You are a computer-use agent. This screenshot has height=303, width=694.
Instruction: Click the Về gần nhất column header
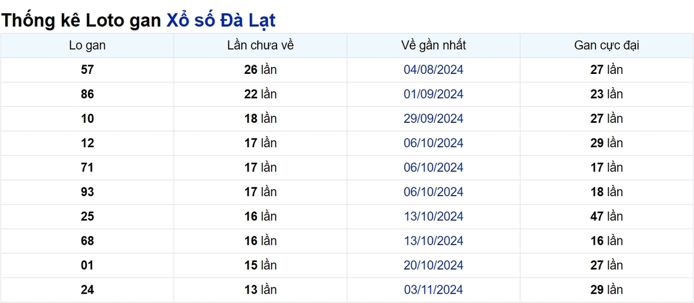pos(433,45)
